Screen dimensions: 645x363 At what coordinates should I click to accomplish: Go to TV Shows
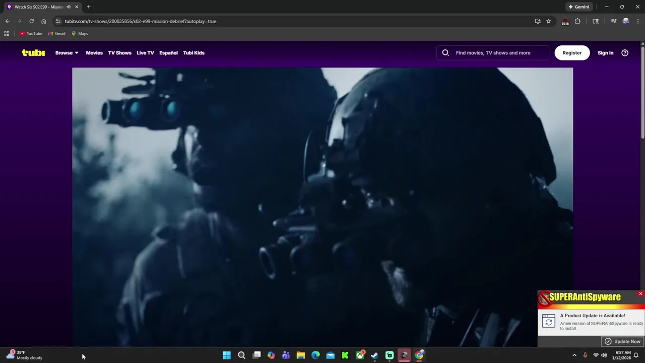(x=119, y=53)
